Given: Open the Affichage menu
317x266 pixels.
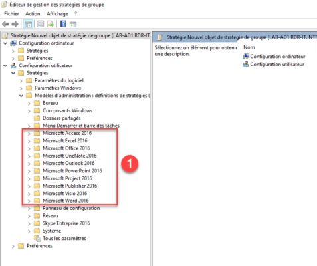Looking at the screenshot, I should click(x=57, y=14).
